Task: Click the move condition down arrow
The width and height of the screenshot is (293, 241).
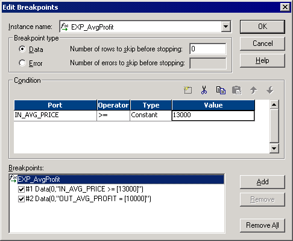Action: [269, 90]
